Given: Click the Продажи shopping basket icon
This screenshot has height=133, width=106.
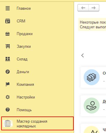Looking at the screenshot, I should click(8, 34).
